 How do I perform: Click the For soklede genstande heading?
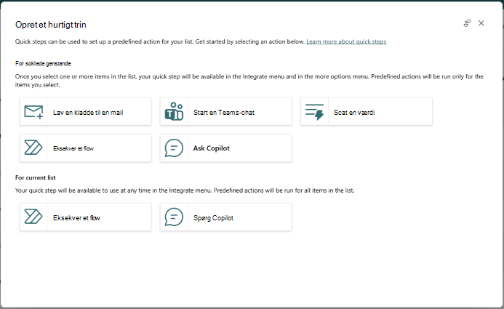[x=43, y=63]
